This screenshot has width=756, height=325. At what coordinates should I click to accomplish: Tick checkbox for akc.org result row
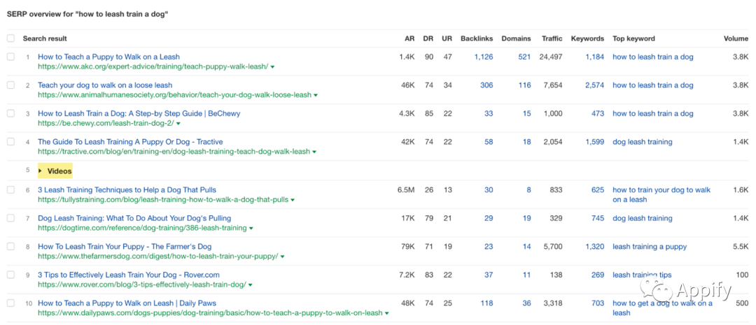10,57
